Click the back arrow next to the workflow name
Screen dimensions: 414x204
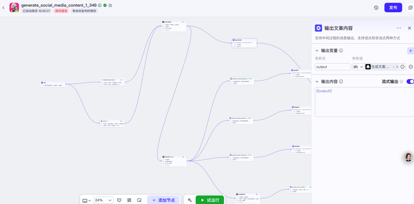(x=3, y=7)
